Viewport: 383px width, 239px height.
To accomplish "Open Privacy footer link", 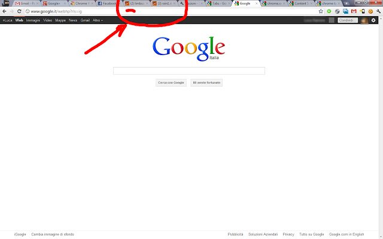I will [288, 234].
